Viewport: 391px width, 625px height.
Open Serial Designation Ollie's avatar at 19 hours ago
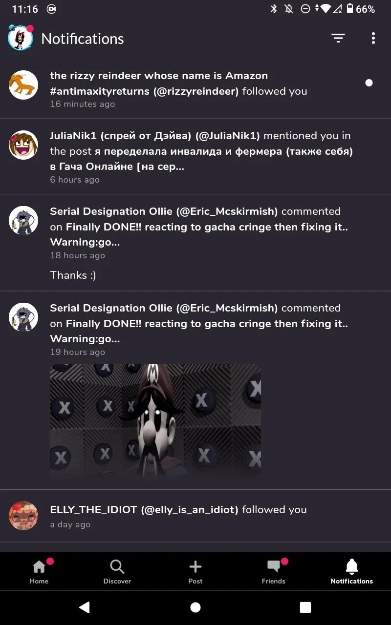coord(23,317)
